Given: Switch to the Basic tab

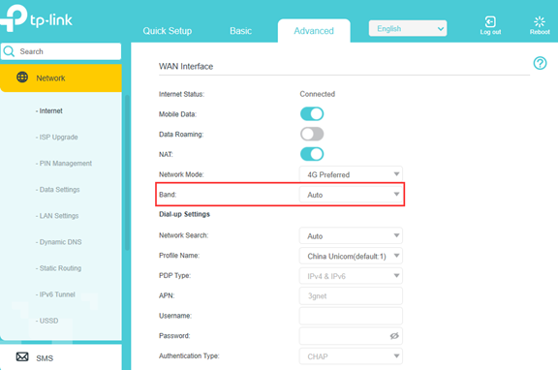Looking at the screenshot, I should click(x=240, y=31).
